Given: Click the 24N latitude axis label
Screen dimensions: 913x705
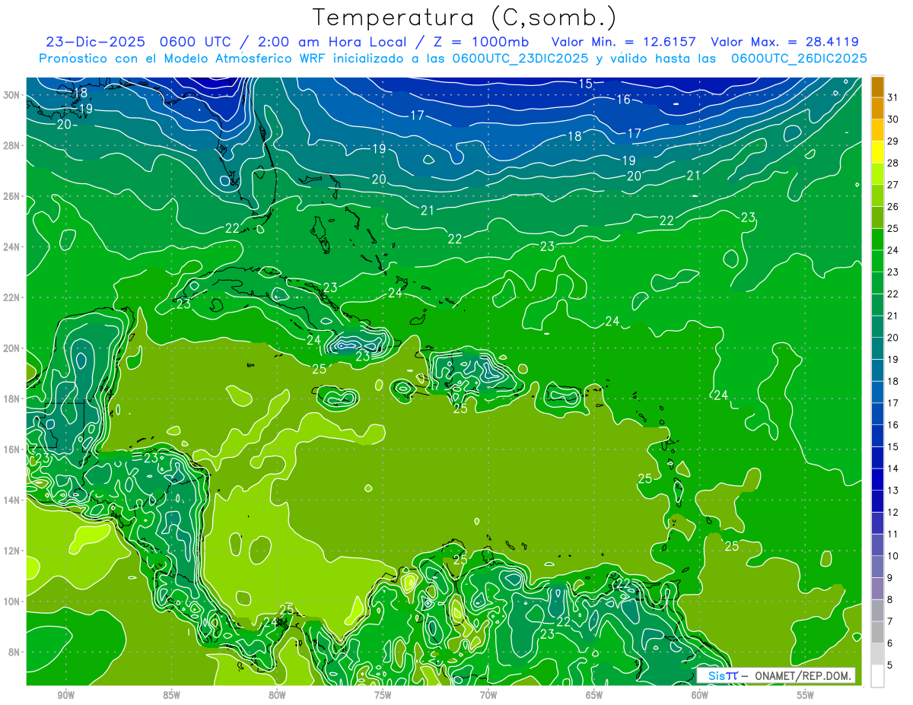Looking at the screenshot, I should [x=13, y=246].
